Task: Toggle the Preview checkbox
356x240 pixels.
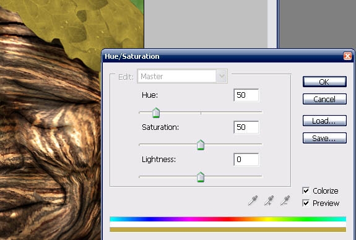Action: pos(306,203)
